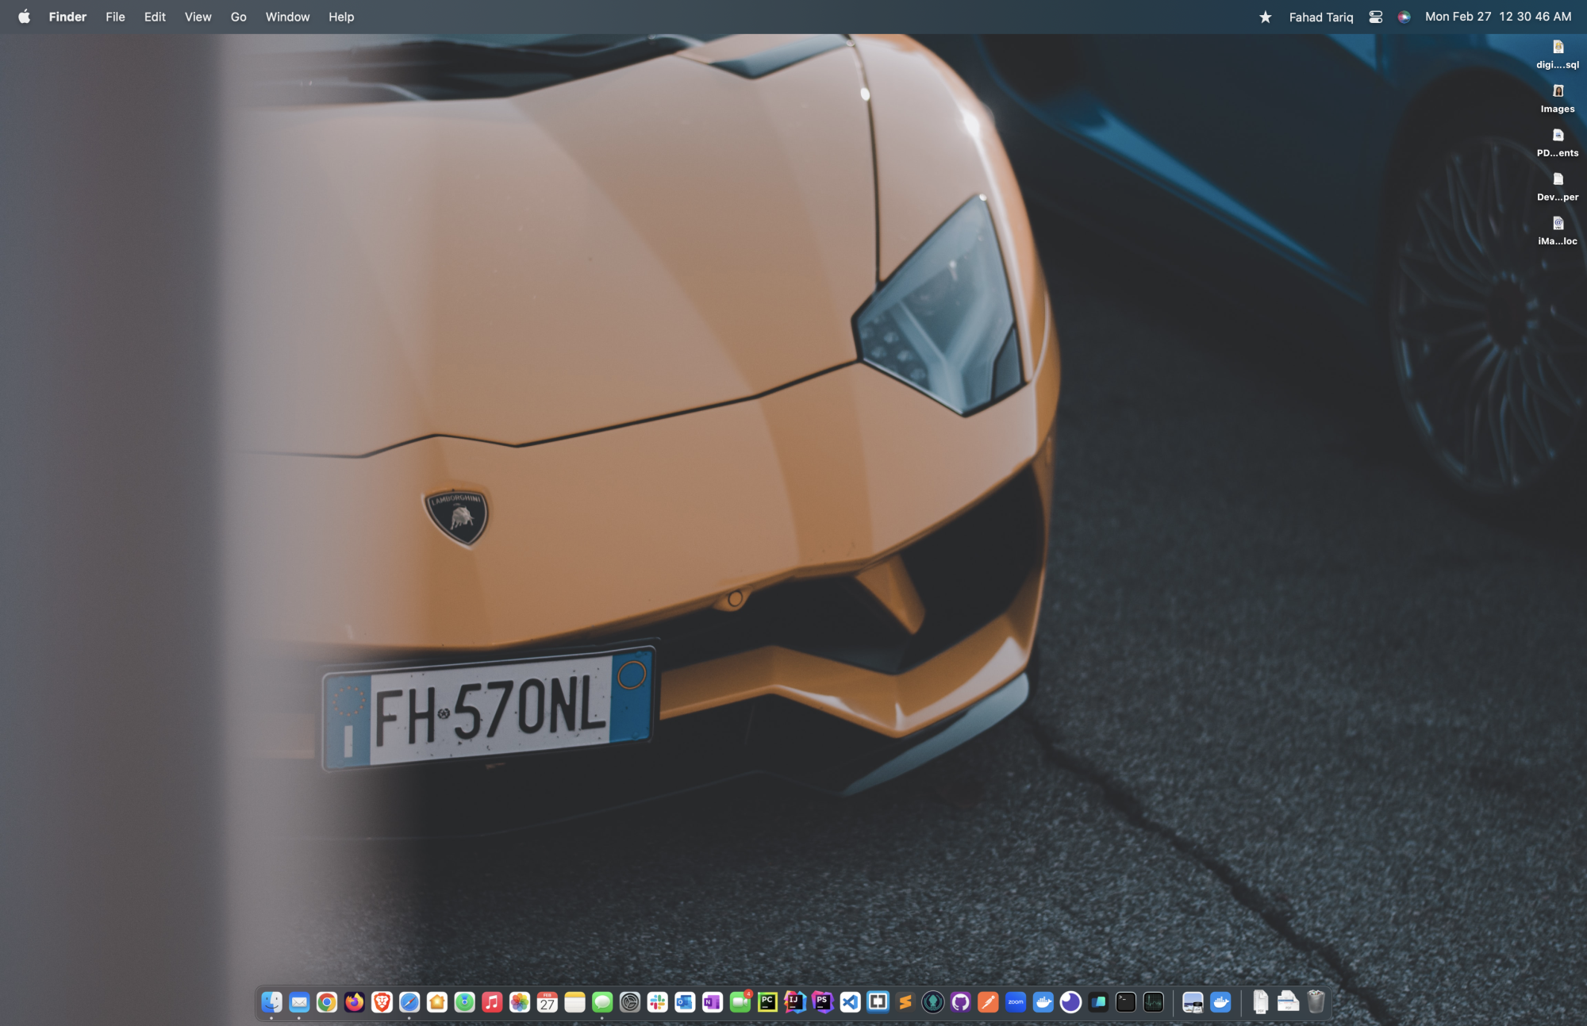Launch Postman from the Dock
Viewport: 1587px width, 1026px height.
pyautogui.click(x=988, y=1002)
